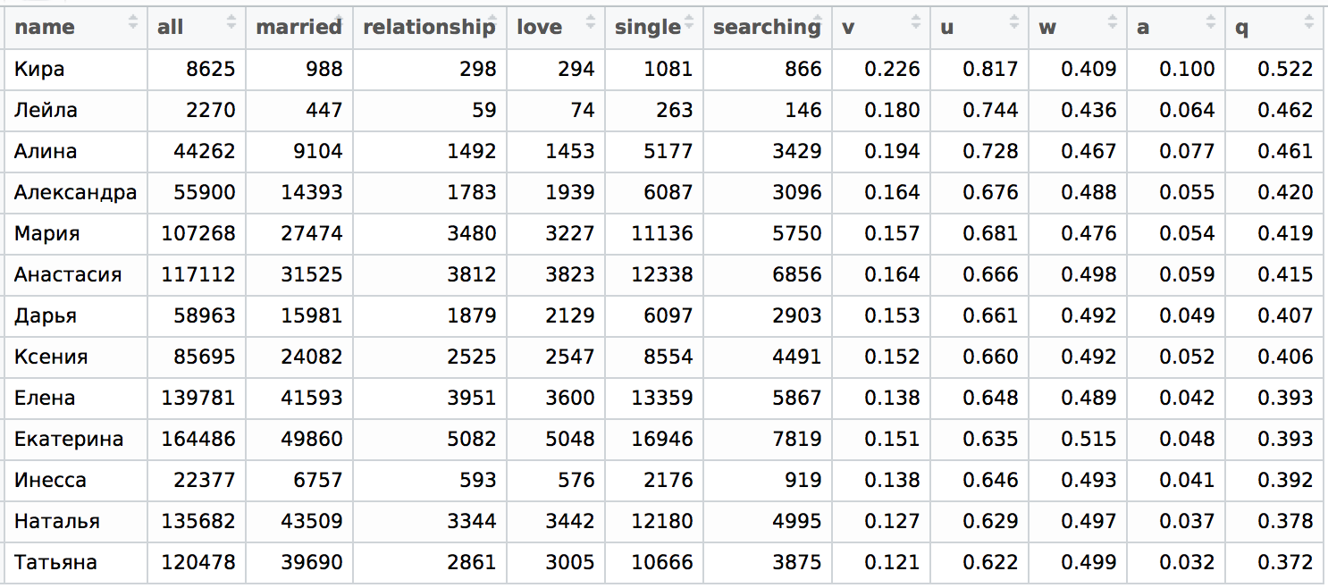Click Наталья's searching value 4995
The image size is (1328, 588).
point(798,522)
